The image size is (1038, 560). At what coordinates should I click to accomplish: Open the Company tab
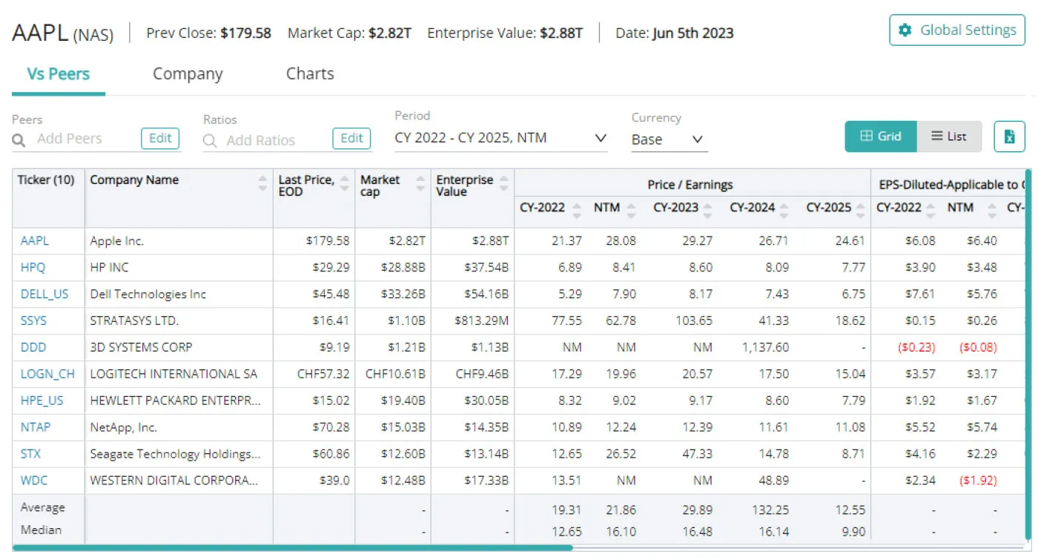pyautogui.click(x=188, y=73)
